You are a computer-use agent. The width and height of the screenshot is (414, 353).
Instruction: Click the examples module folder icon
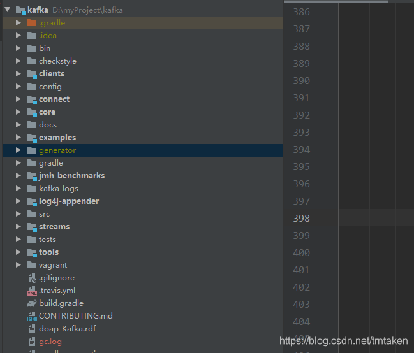coord(32,138)
